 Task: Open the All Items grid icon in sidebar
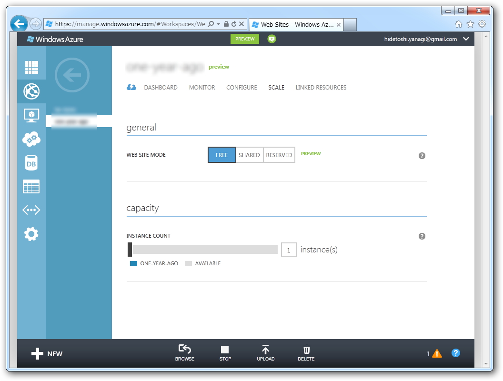(x=31, y=67)
